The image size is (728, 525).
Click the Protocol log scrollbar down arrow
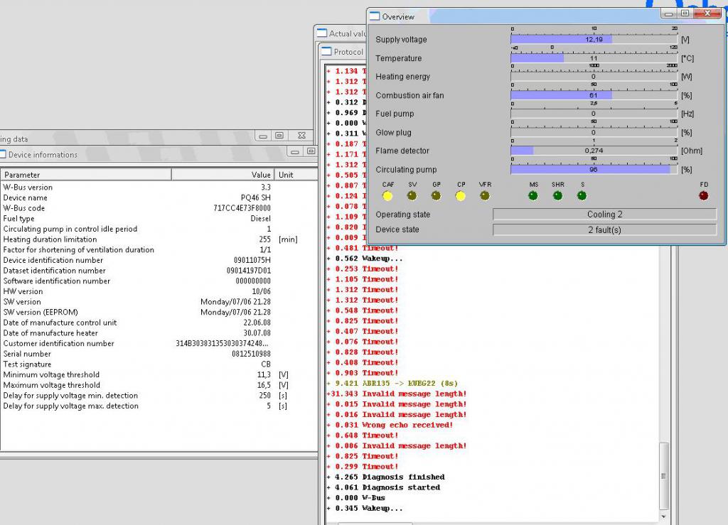664,516
